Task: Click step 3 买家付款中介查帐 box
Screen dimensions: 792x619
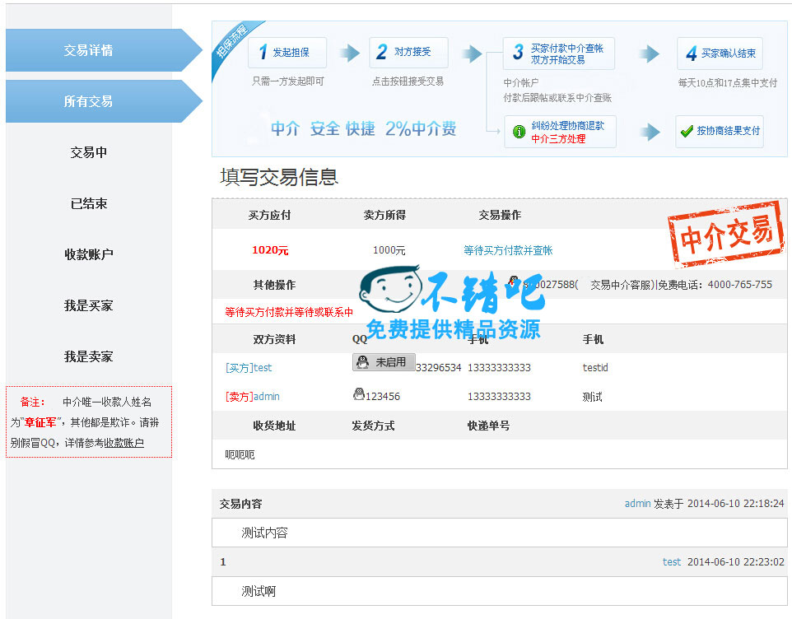Action: coord(559,54)
